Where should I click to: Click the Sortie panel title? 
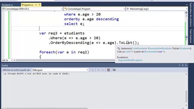click(x=5, y=65)
